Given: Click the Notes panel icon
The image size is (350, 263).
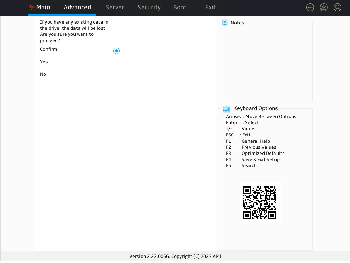Looking at the screenshot, I should (225, 23).
